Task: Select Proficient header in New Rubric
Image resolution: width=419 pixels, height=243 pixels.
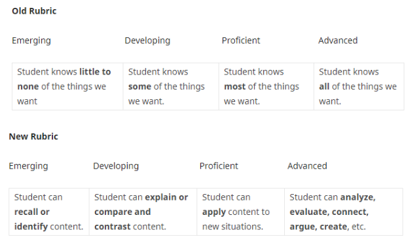Action: pos(219,166)
